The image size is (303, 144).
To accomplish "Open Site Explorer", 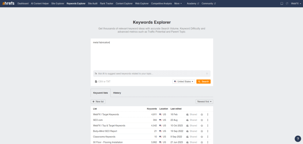I will pos(58,3).
